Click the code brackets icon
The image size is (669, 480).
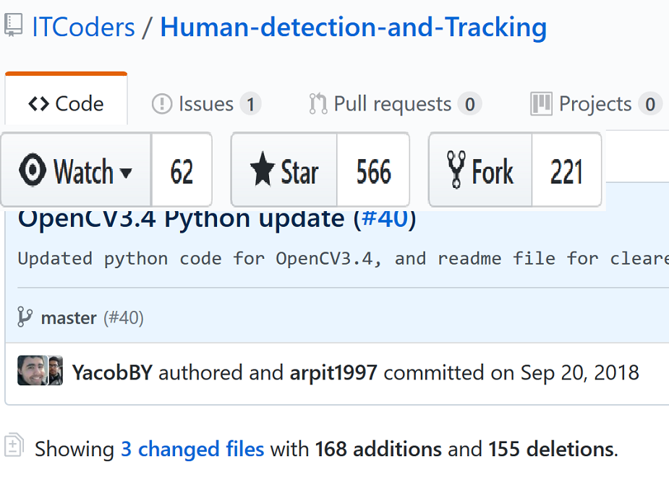(39, 104)
